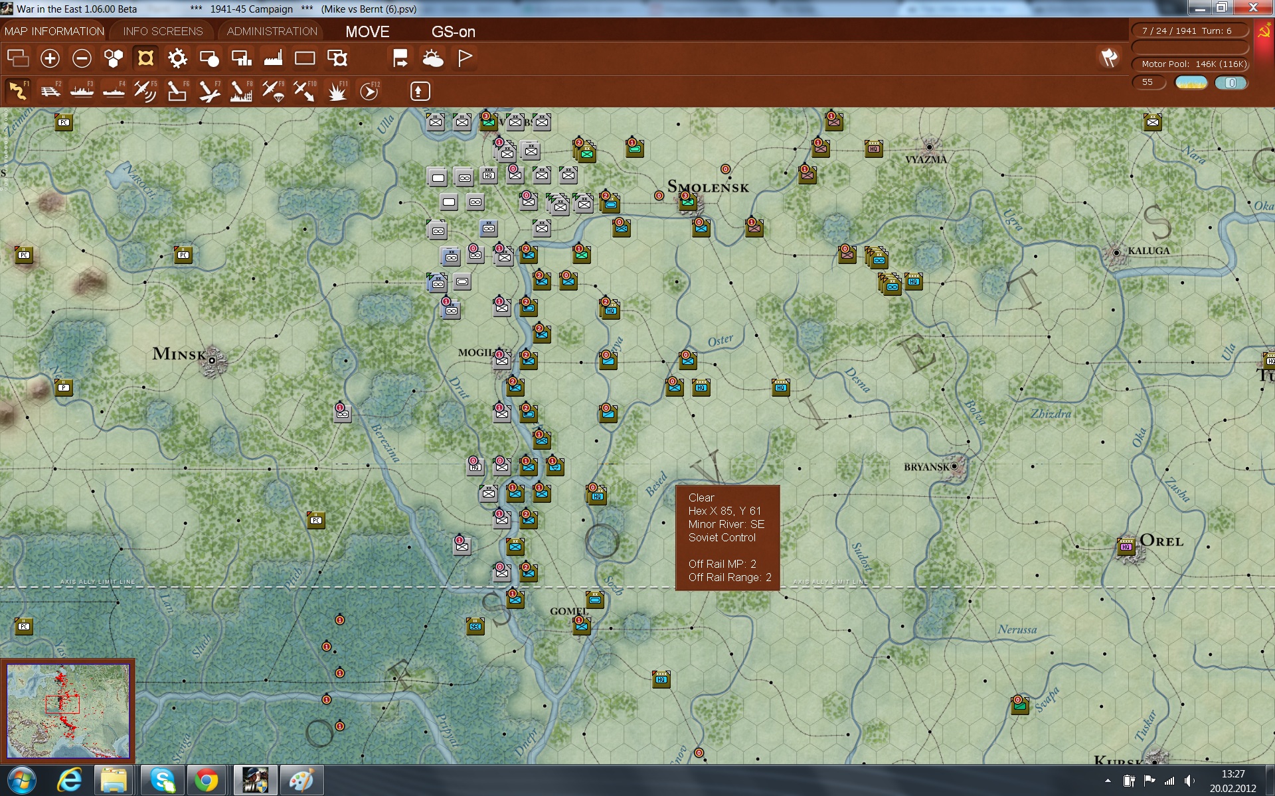Click the circled arrow icon (F12)
The width and height of the screenshot is (1275, 796).
(x=369, y=91)
